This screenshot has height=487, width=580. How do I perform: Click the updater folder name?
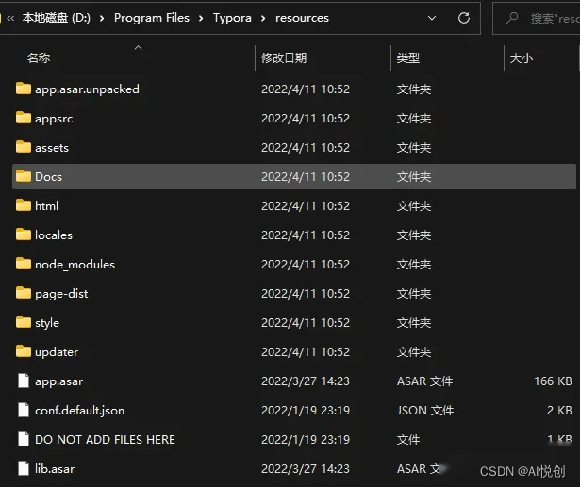point(57,352)
